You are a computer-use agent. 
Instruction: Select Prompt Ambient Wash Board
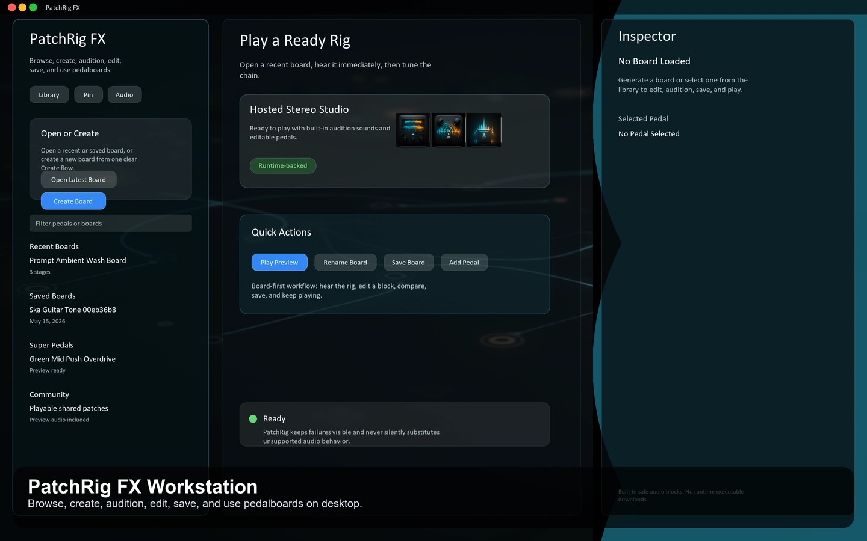78,261
